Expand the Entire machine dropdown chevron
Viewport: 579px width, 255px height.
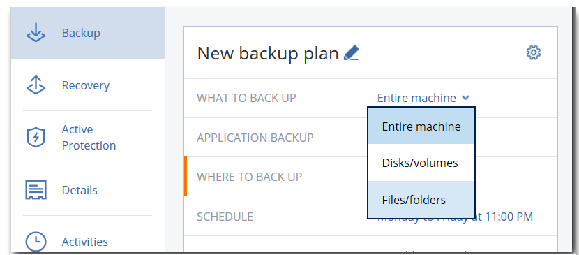465,98
